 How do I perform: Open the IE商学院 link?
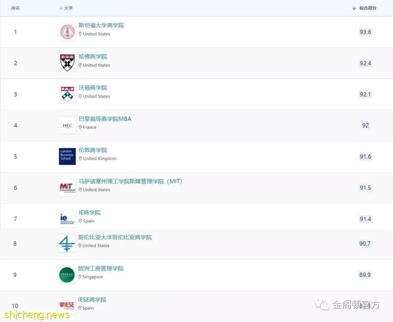tap(90, 213)
